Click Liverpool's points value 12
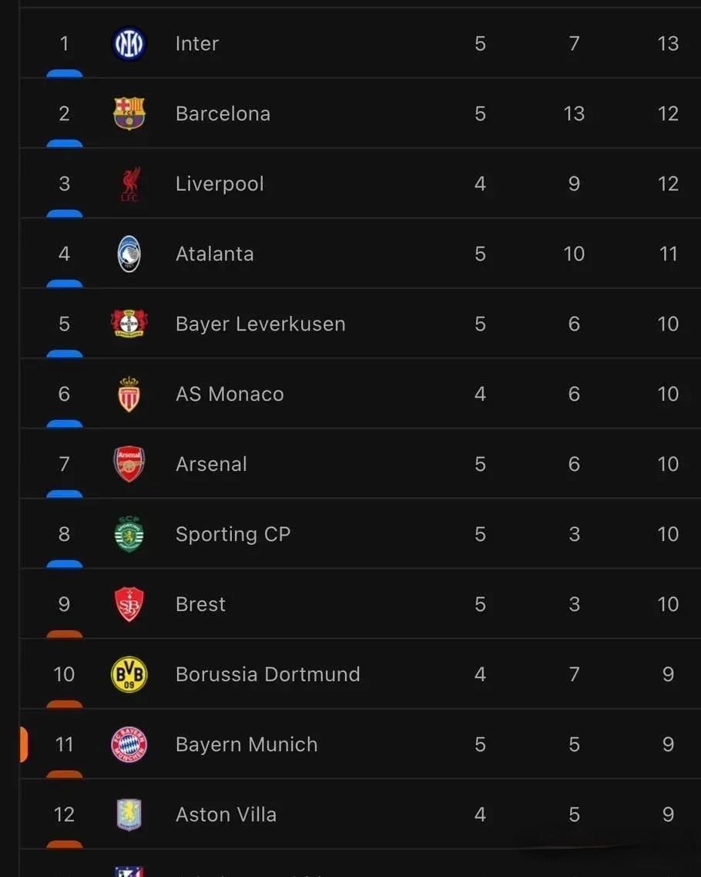The image size is (701, 877). click(x=668, y=184)
